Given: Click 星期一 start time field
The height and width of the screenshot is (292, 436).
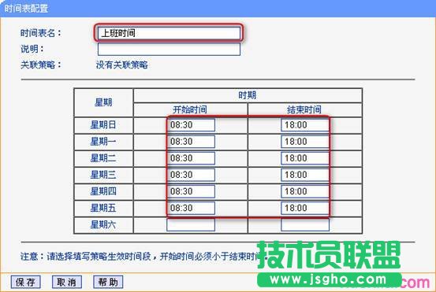Looking at the screenshot, I should (191, 142).
